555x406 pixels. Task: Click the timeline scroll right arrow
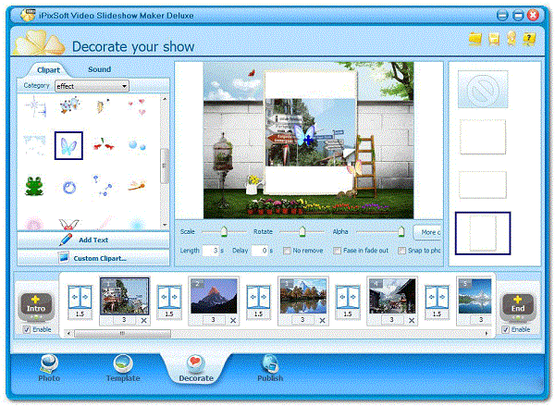tap(487, 334)
